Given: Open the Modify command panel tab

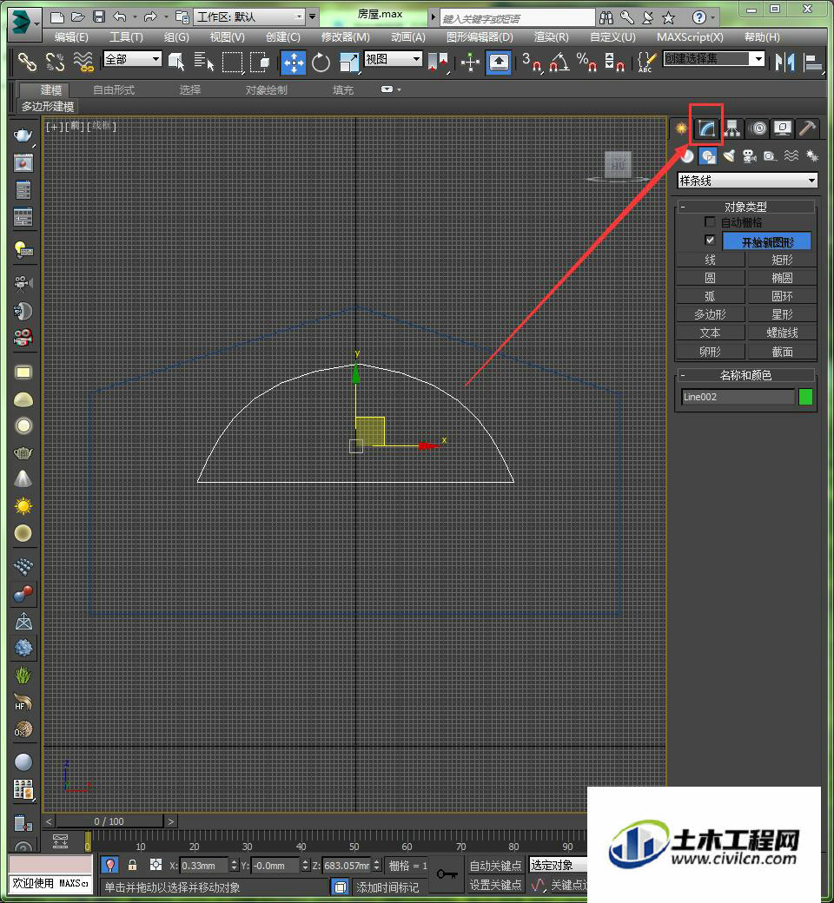Looking at the screenshot, I should pyautogui.click(x=706, y=128).
